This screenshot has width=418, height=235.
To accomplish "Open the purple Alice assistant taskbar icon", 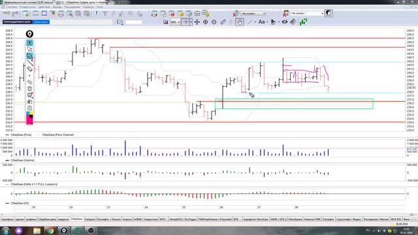I will (19, 230).
